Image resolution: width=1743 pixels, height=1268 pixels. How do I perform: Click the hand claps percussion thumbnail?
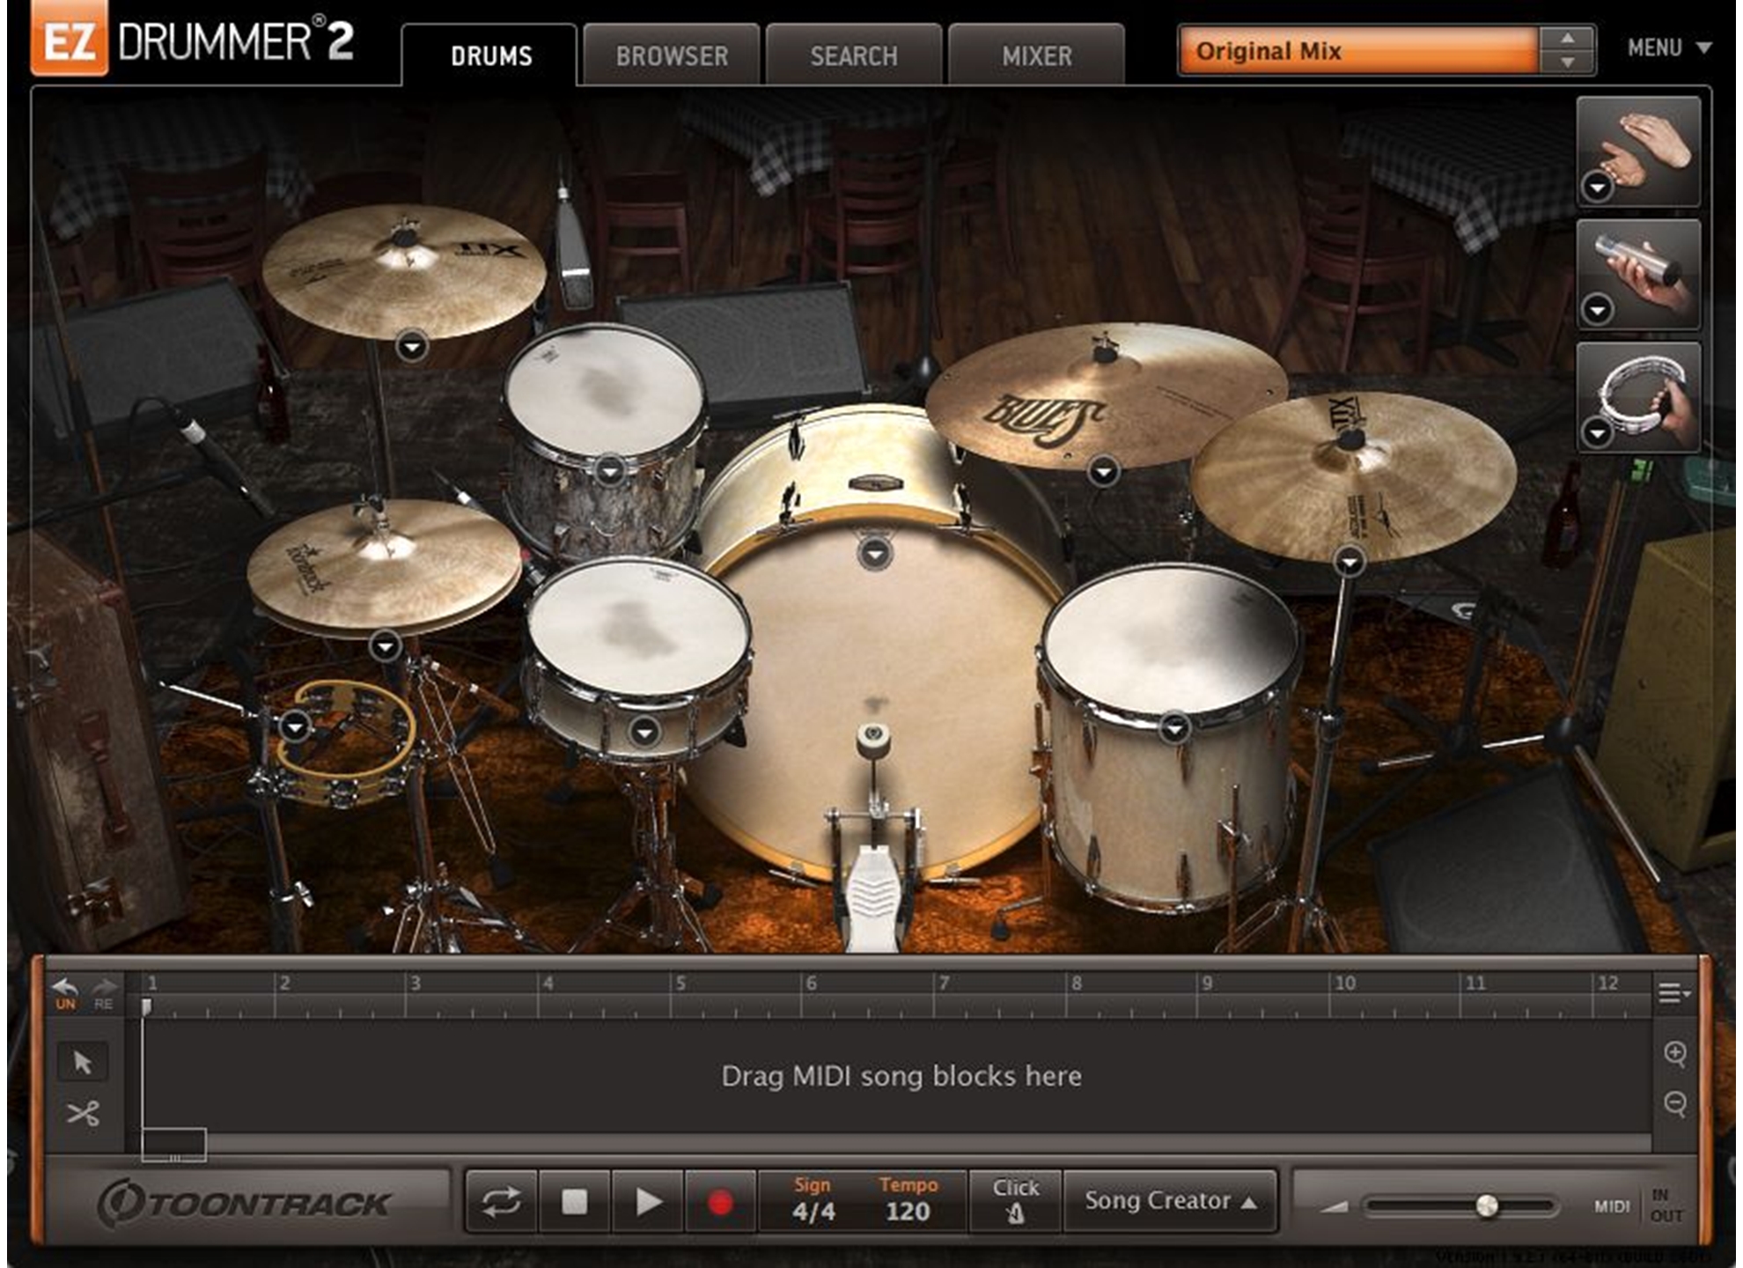pyautogui.click(x=1645, y=145)
